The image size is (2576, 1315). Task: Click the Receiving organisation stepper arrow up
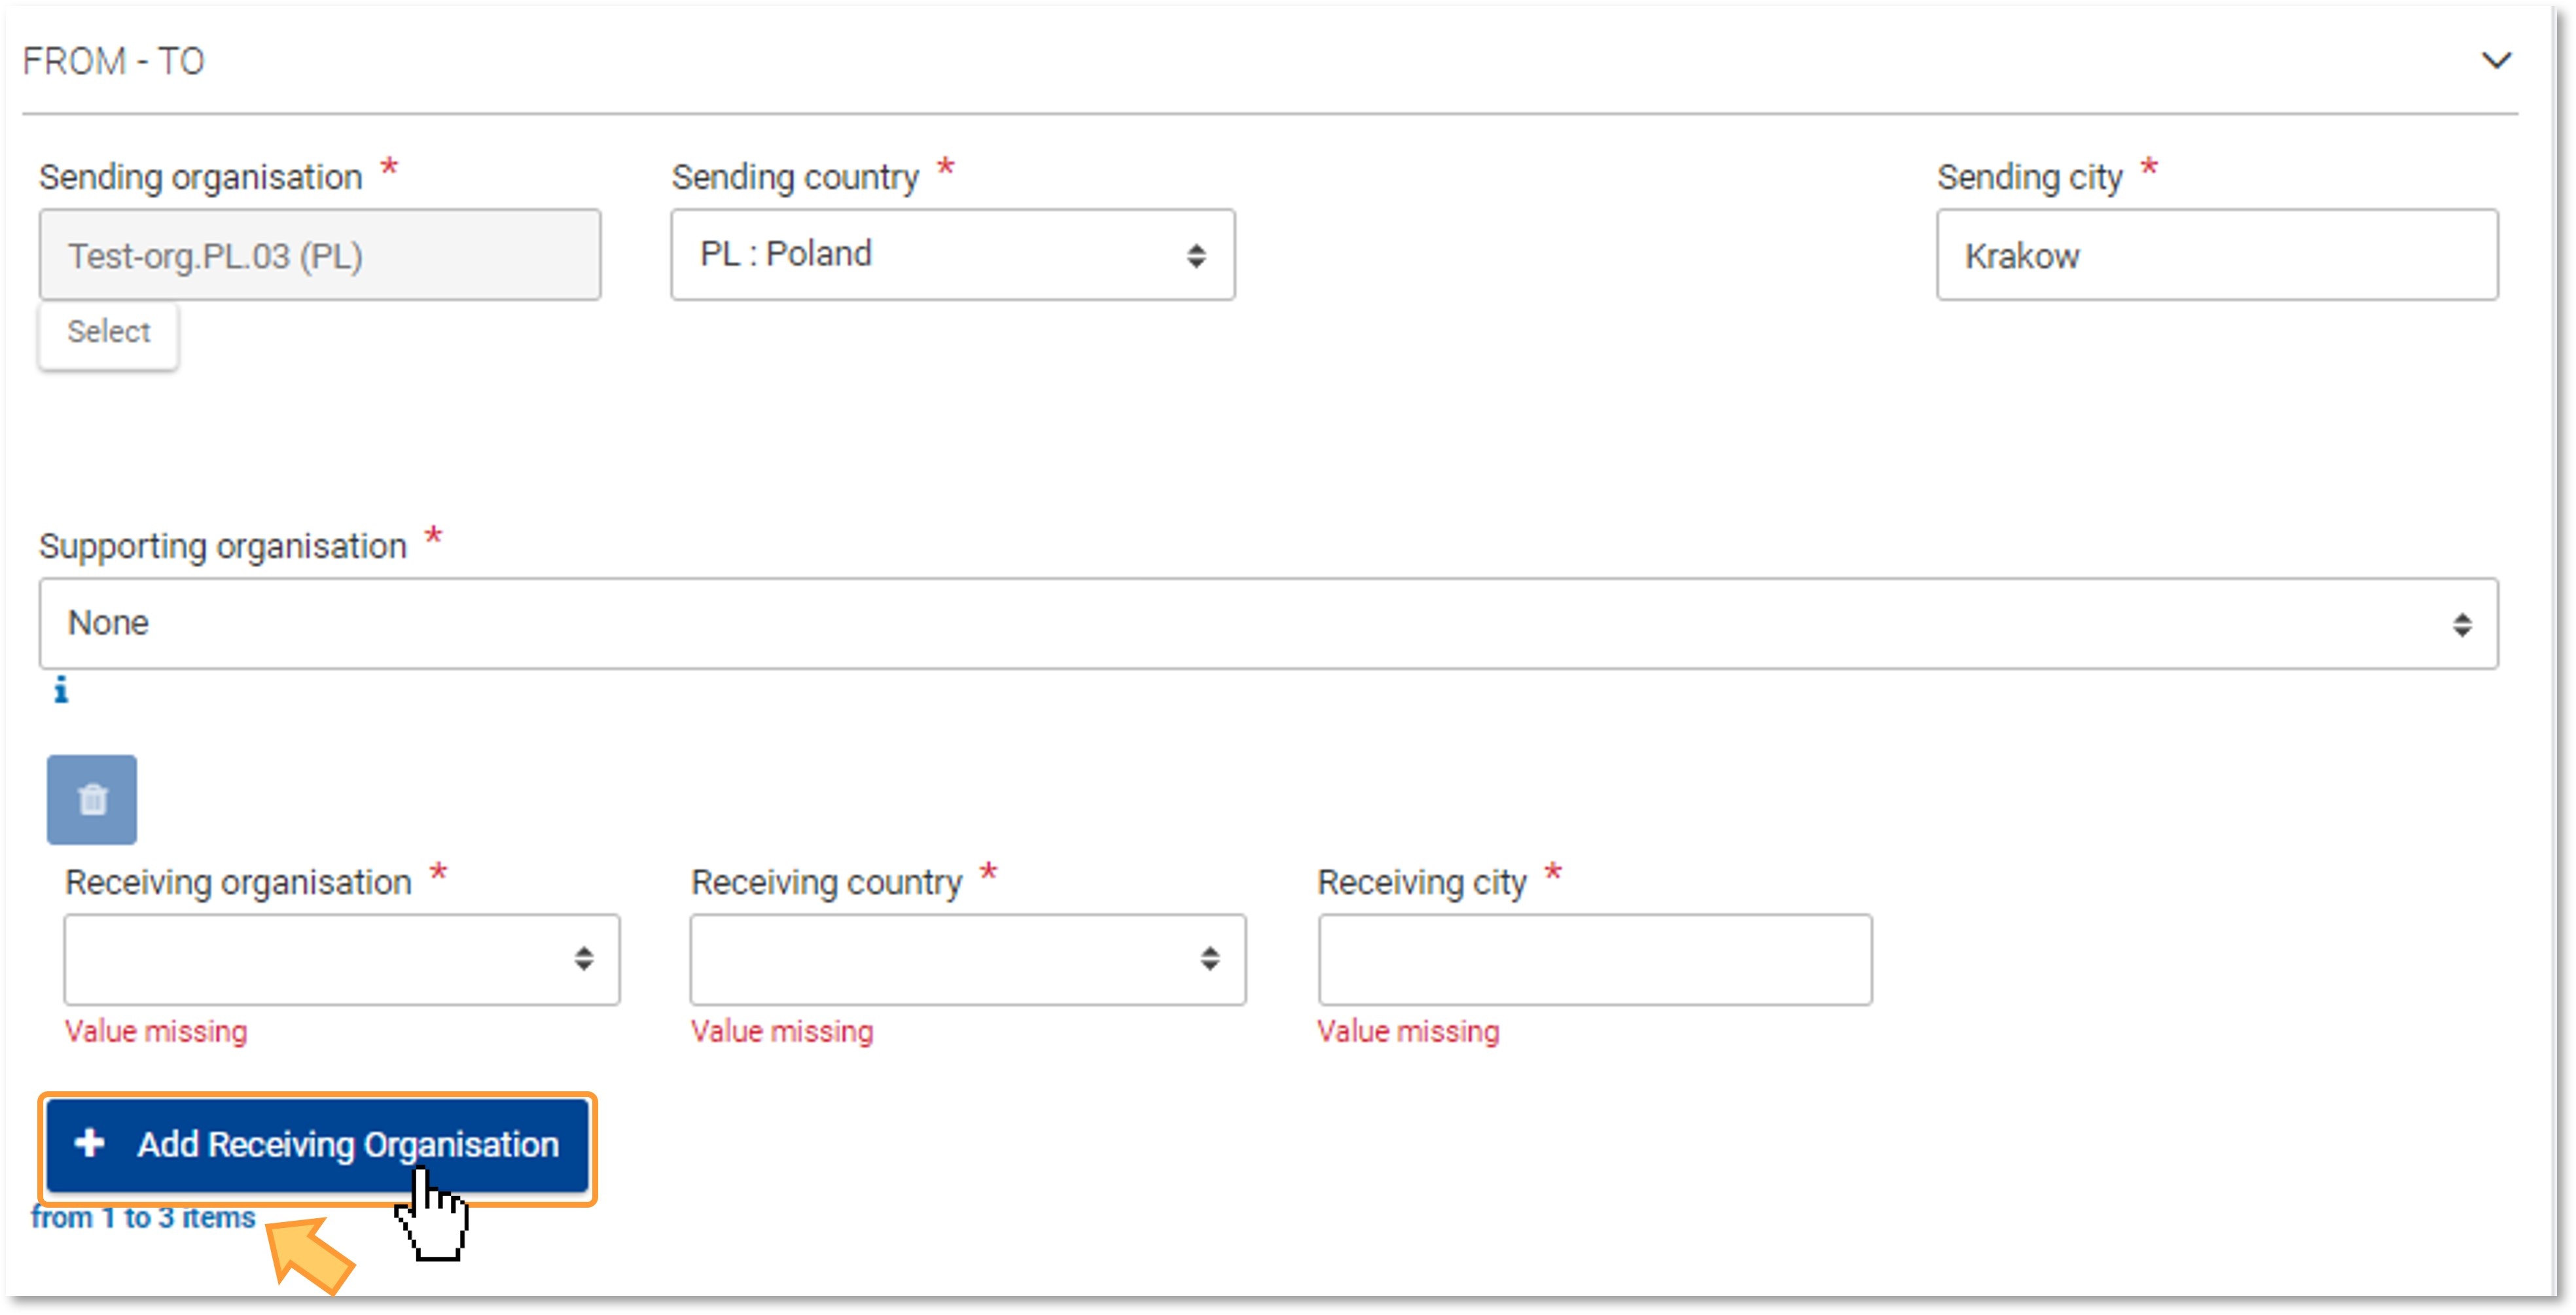pos(585,951)
